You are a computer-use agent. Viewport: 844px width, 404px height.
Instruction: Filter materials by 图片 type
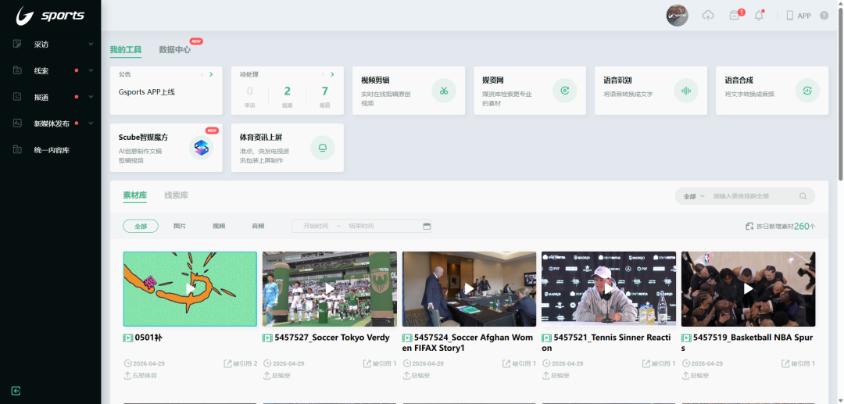[180, 226]
